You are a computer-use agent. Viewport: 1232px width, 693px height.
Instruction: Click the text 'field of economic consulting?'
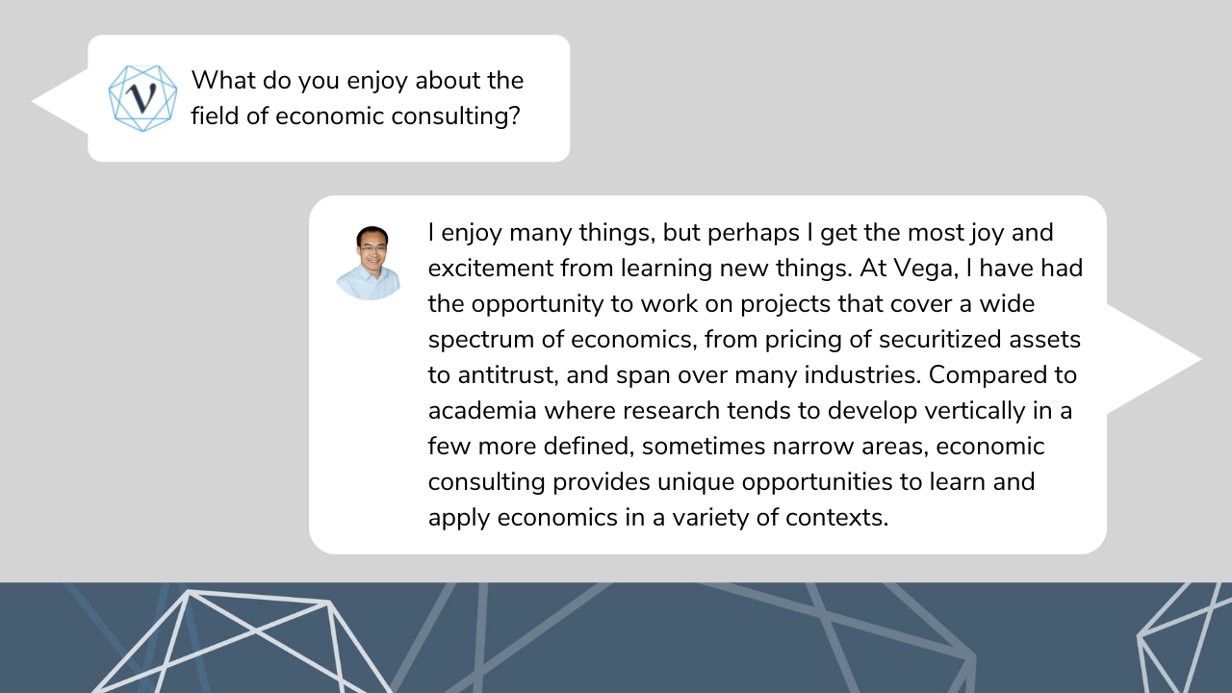pos(356,116)
